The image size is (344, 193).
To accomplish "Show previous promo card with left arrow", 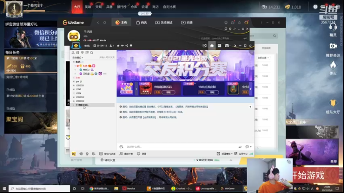I will point(136,89).
